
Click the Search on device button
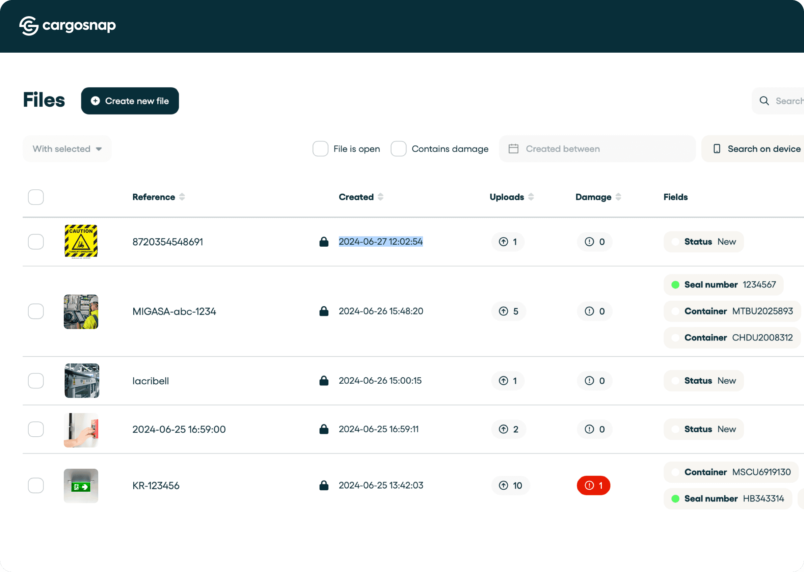757,149
